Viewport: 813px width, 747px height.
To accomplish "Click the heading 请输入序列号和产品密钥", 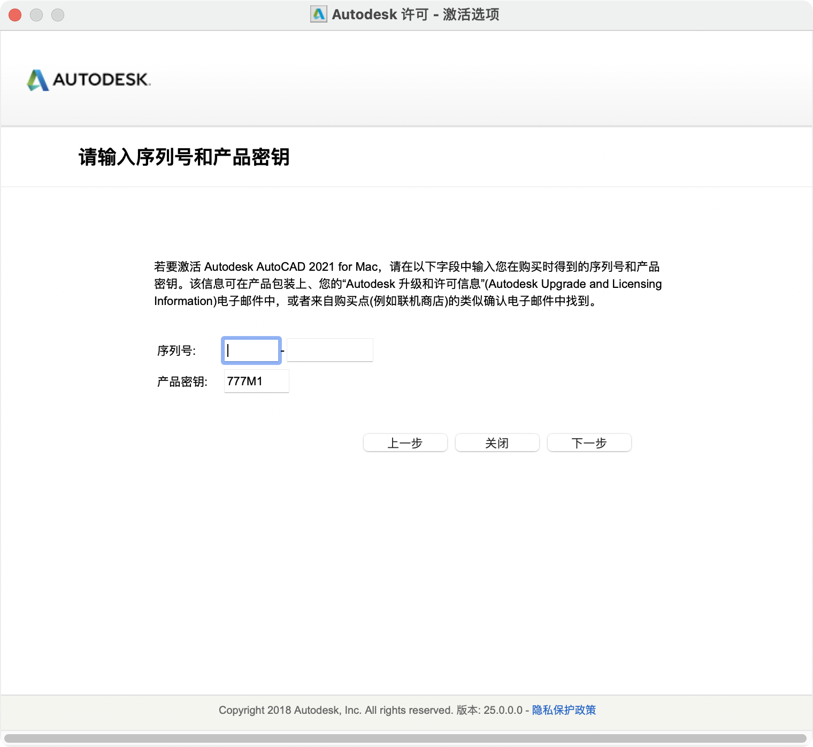I will 184,157.
